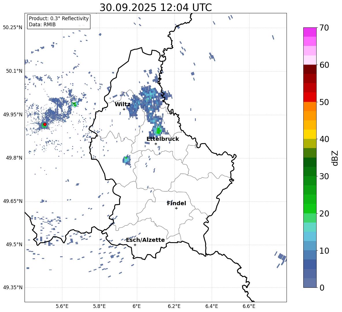
Task: Click the Esch/Alzette city label
Action: [145, 240]
